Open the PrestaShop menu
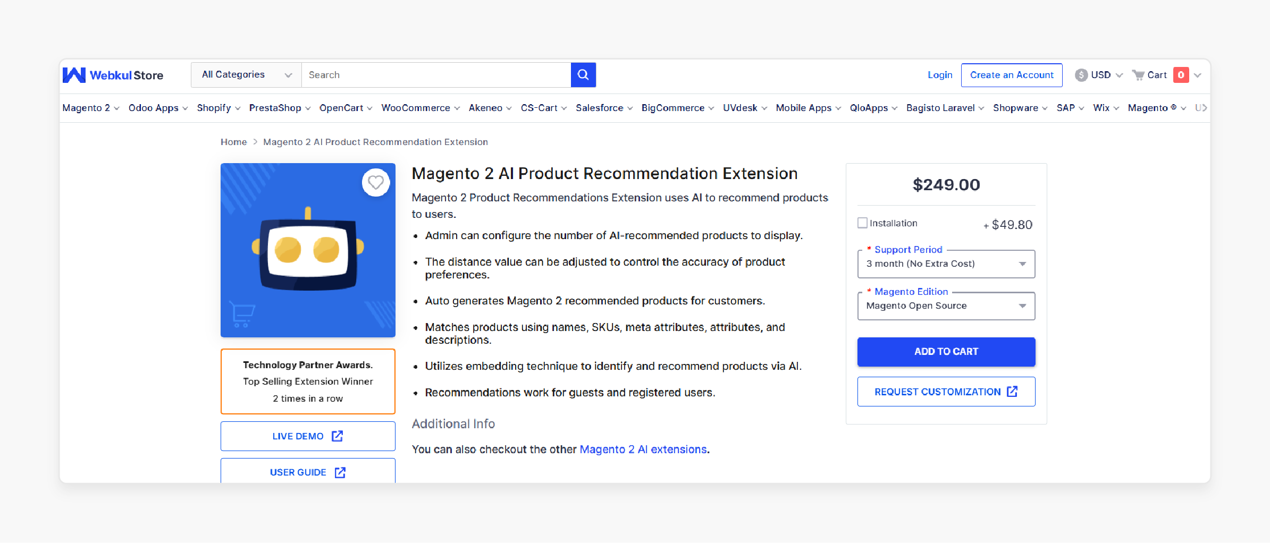 point(280,108)
